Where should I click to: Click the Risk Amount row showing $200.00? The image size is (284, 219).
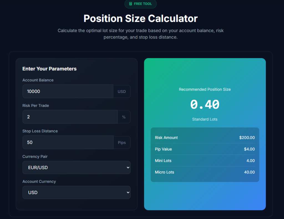(x=205, y=137)
